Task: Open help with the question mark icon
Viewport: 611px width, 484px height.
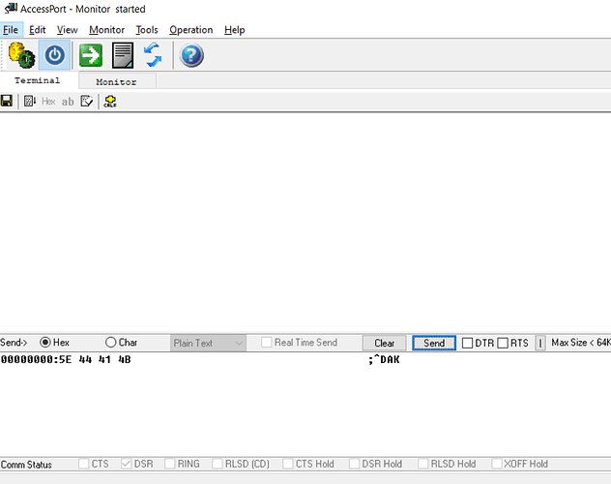Action: point(191,55)
